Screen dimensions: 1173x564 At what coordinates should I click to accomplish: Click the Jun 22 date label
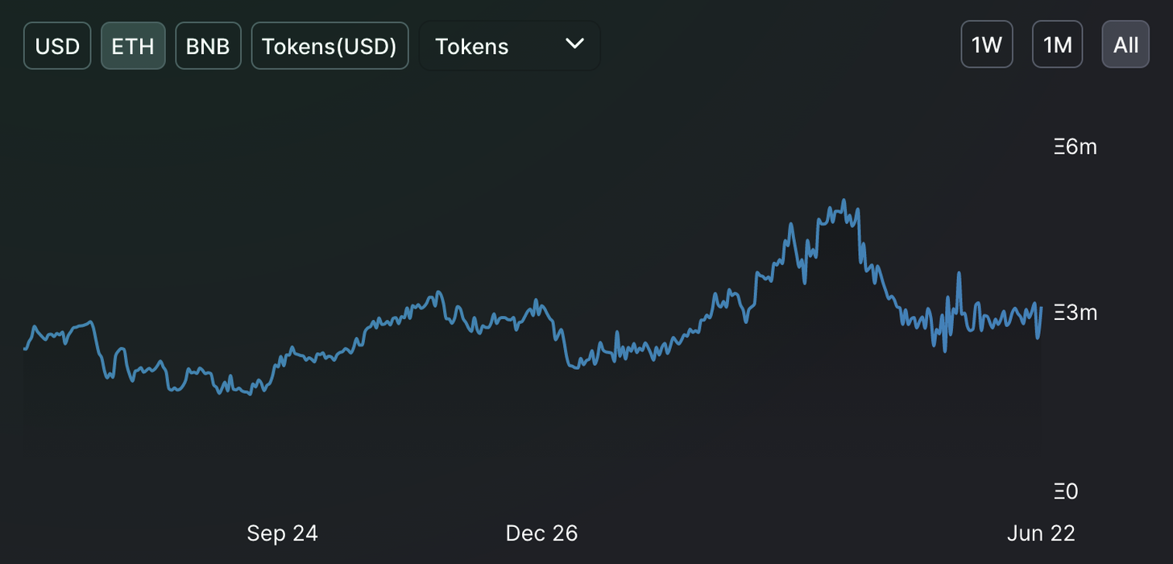pyautogui.click(x=1041, y=533)
